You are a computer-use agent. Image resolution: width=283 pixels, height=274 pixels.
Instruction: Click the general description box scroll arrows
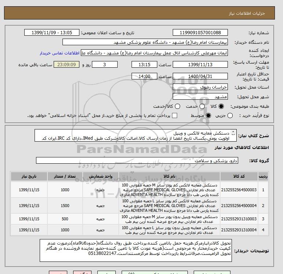[233, 133]
